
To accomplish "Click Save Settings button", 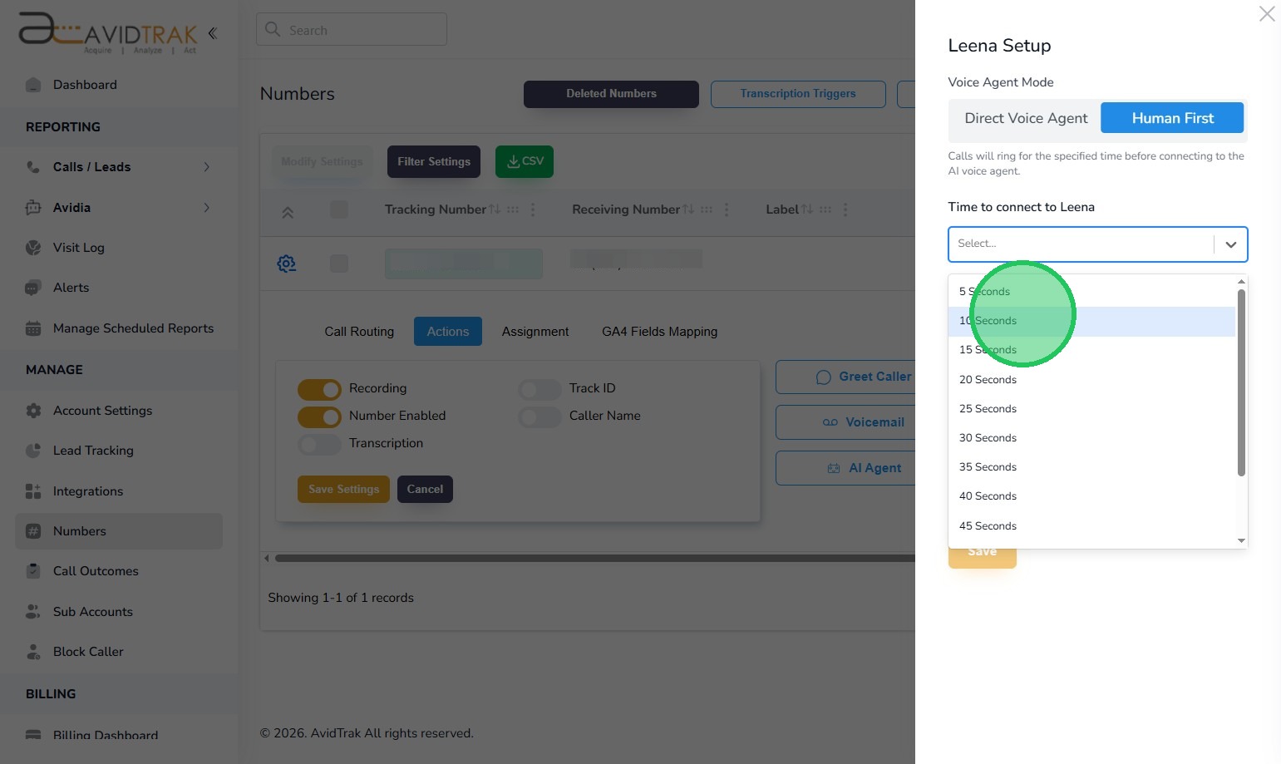I will coord(343,490).
